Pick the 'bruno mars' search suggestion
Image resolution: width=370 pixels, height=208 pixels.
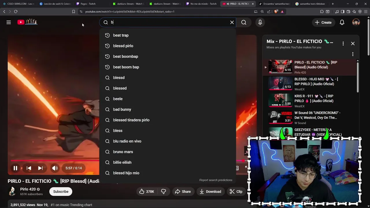pos(168,152)
